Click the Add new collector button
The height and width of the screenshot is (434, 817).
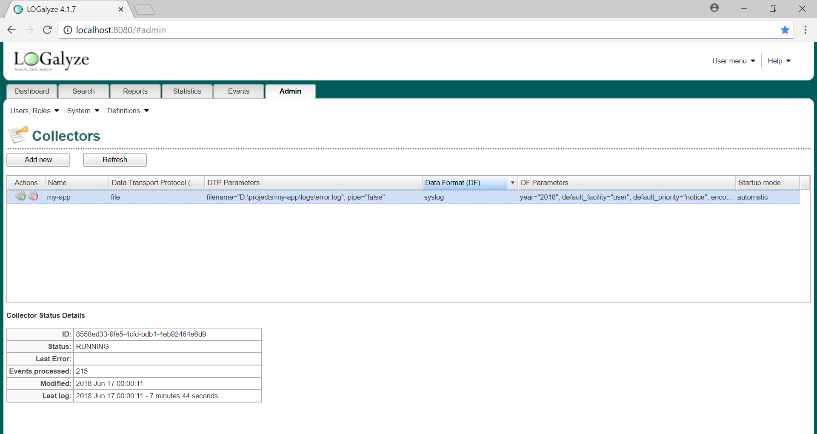(38, 160)
